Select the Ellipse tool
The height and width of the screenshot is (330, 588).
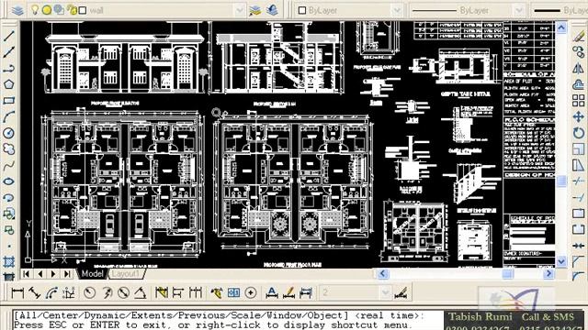coord(8,181)
